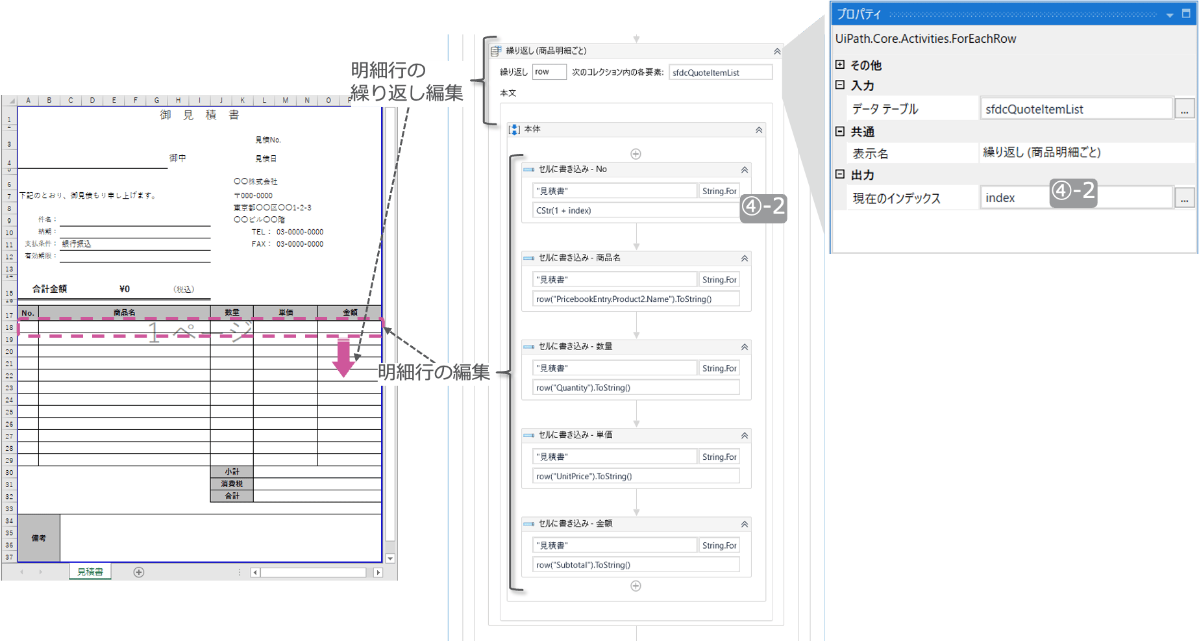Select column A header in Excel

pos(29,100)
